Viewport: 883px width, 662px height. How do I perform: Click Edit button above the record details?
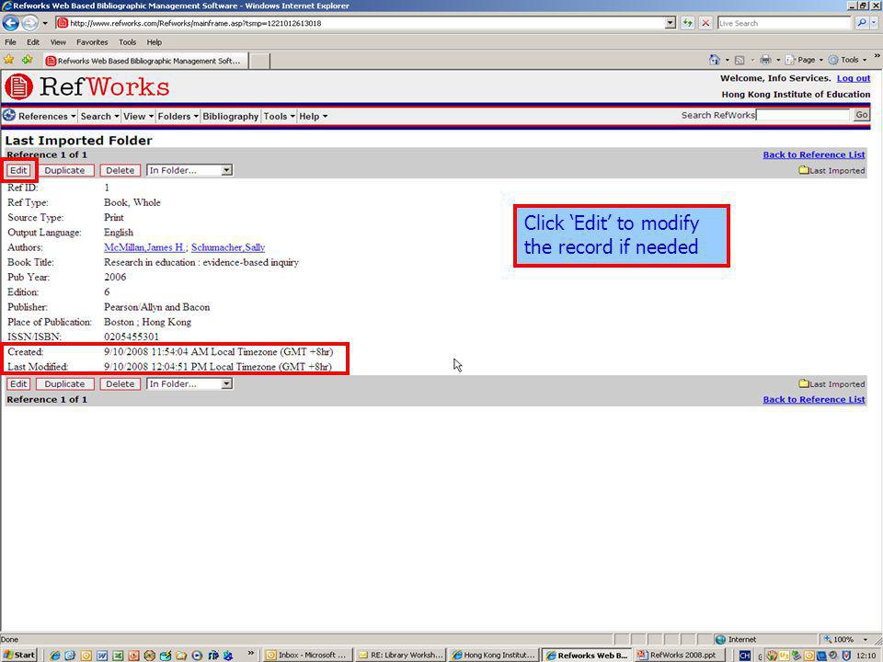(18, 170)
